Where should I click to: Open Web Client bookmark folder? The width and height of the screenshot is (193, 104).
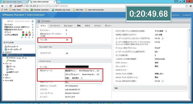point(15,10)
